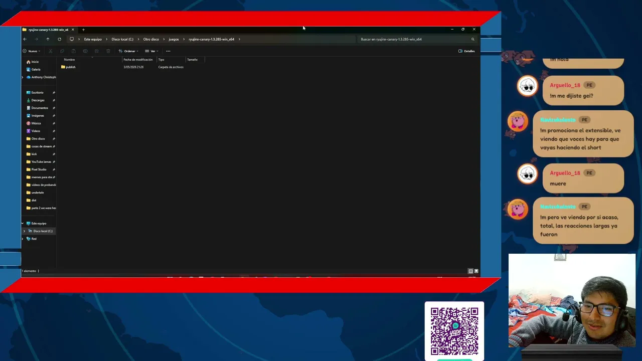The width and height of the screenshot is (642, 361).
Task: Click the Paste icon in the toolbar
Action: [73, 51]
